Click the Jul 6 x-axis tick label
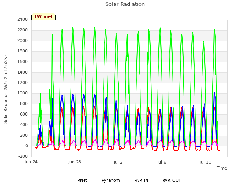The image size is (251, 188). [x=162, y=162]
